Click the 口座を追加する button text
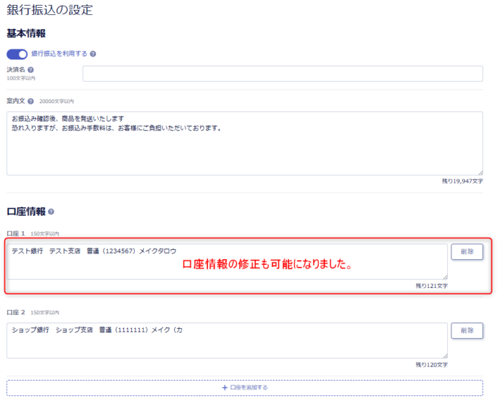 [249, 387]
